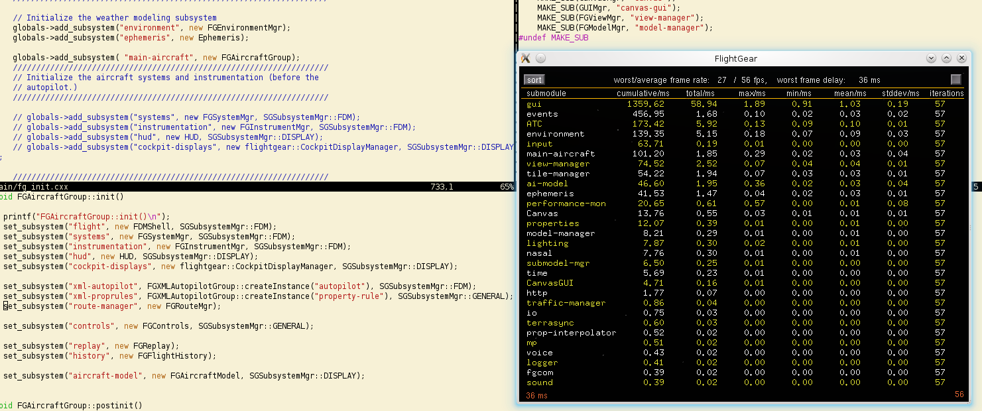
Task: Select the ATC submodule name
Action: 534,124
